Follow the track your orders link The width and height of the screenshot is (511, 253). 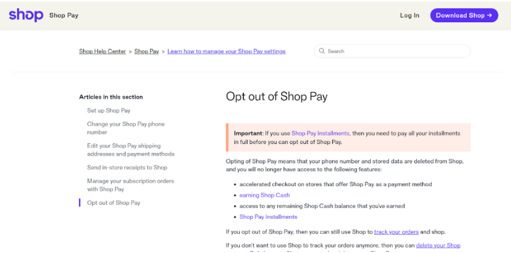pos(396,232)
